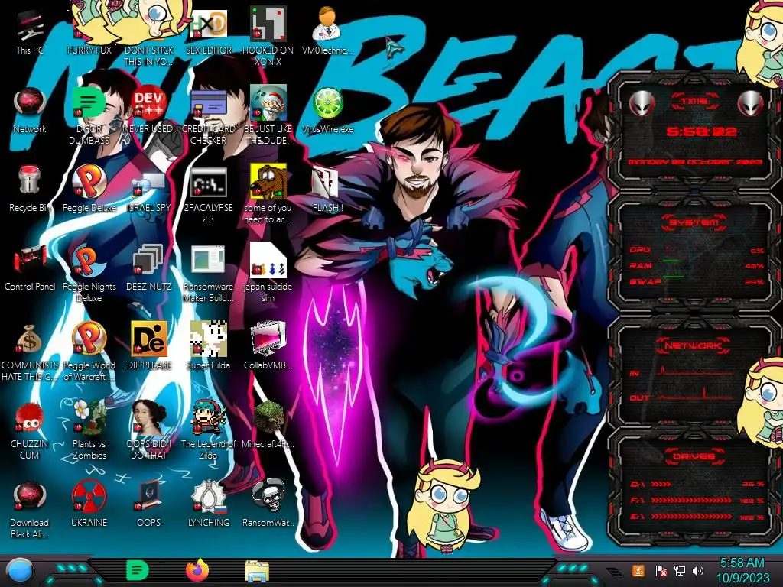Viewport: 783px width, 587px height.
Task: Open the volume speaker tray icon
Action: click(x=697, y=570)
